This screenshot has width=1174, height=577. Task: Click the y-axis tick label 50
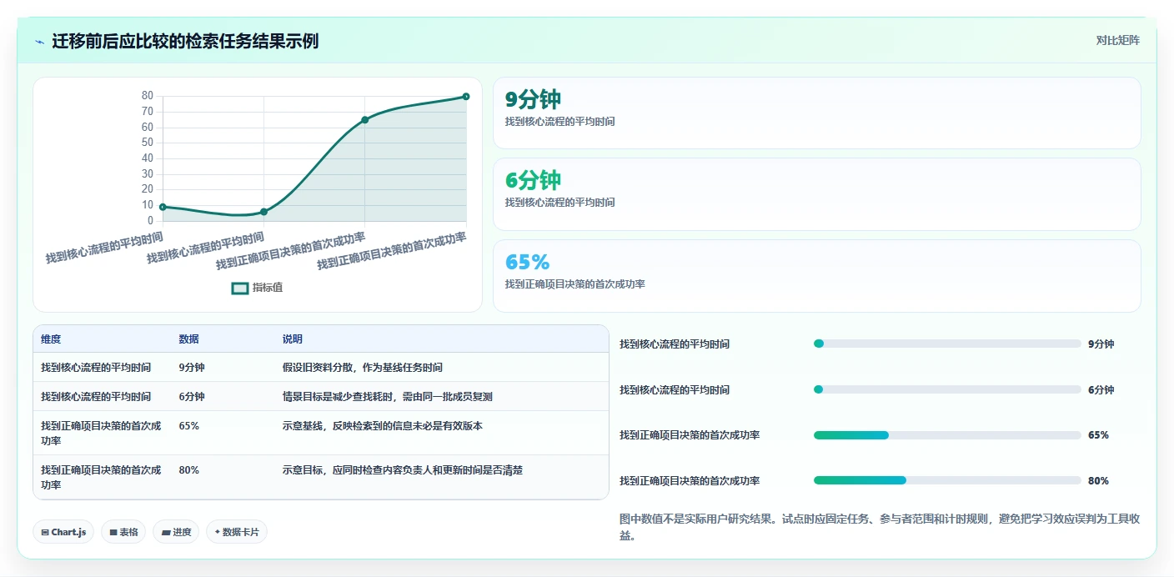147,143
